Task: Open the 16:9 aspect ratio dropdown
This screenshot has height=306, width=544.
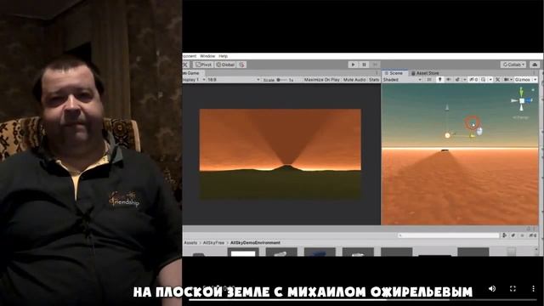Action: [x=234, y=80]
